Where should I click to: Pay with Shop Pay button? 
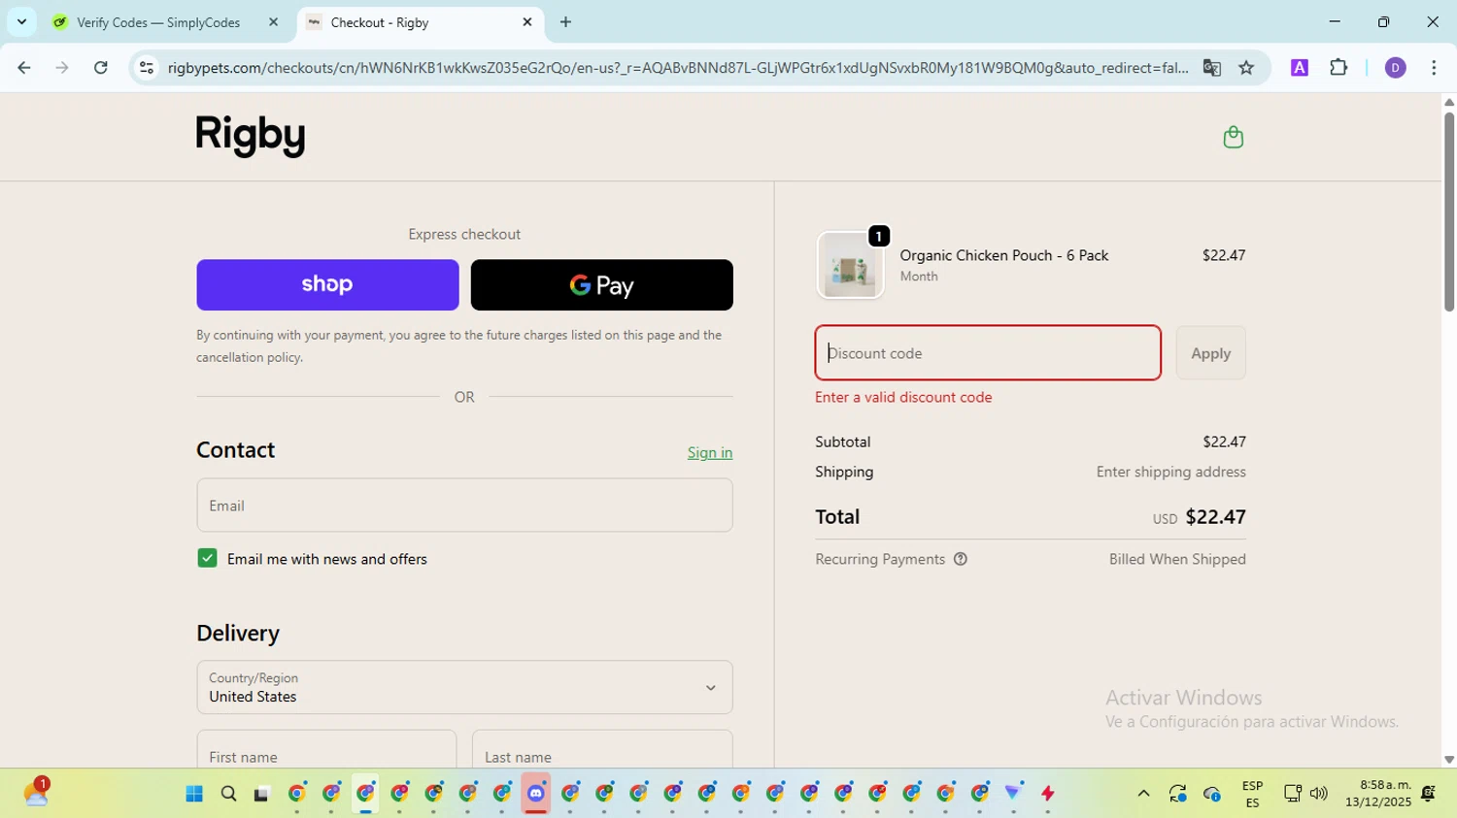pyautogui.click(x=327, y=284)
